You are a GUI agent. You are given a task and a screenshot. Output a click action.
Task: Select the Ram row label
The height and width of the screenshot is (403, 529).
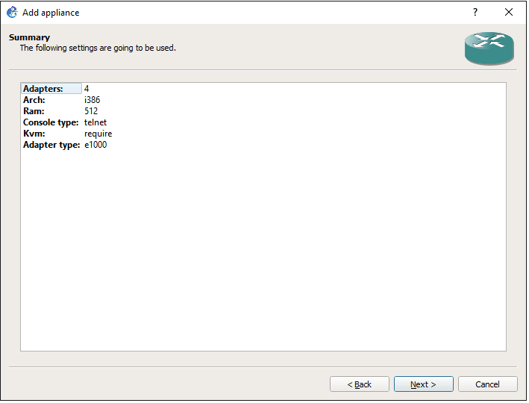(x=34, y=111)
